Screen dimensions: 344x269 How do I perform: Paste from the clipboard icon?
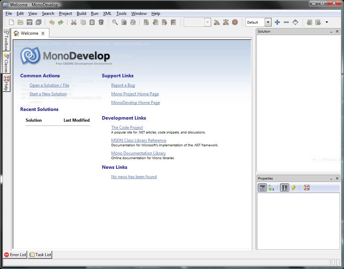point(92,22)
